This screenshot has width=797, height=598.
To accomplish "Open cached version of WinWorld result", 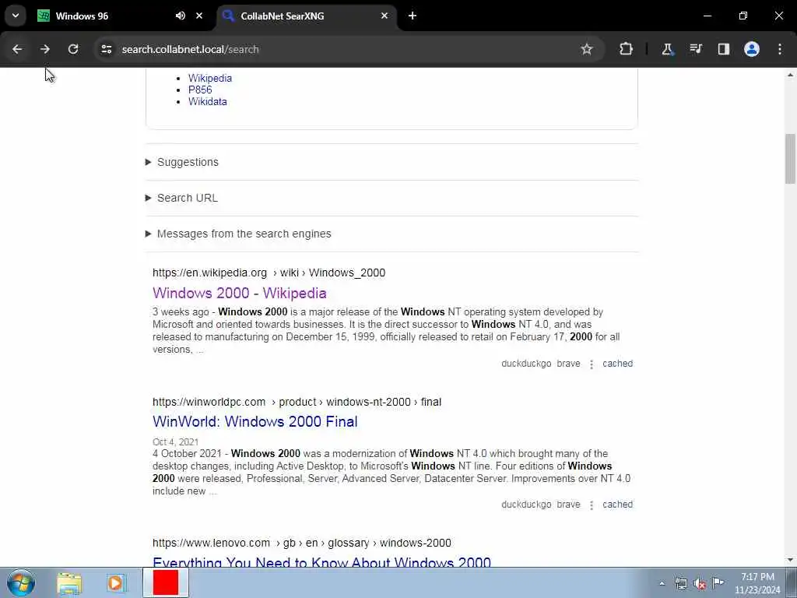I will click(617, 505).
